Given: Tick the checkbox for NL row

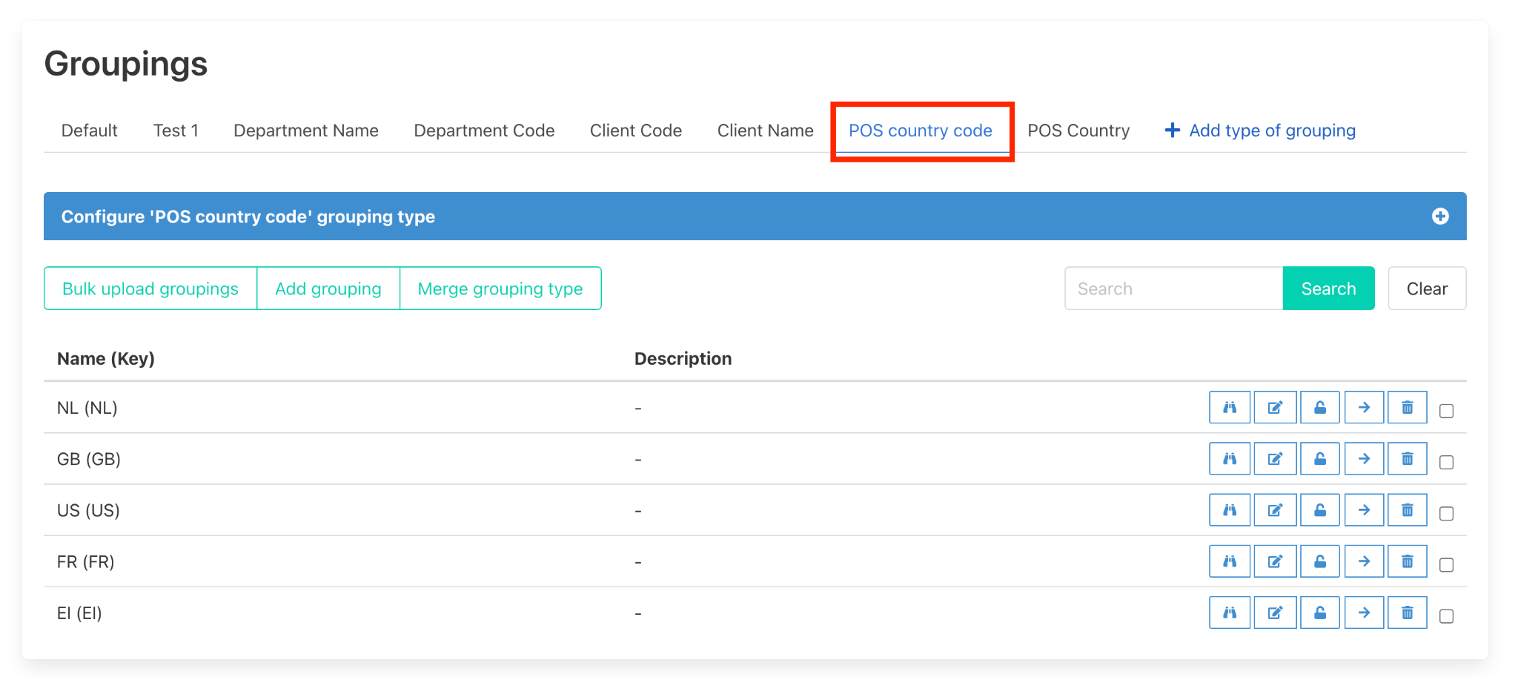Looking at the screenshot, I should point(1446,411).
